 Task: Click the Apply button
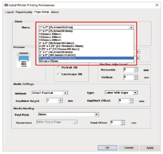coord(150,148)
